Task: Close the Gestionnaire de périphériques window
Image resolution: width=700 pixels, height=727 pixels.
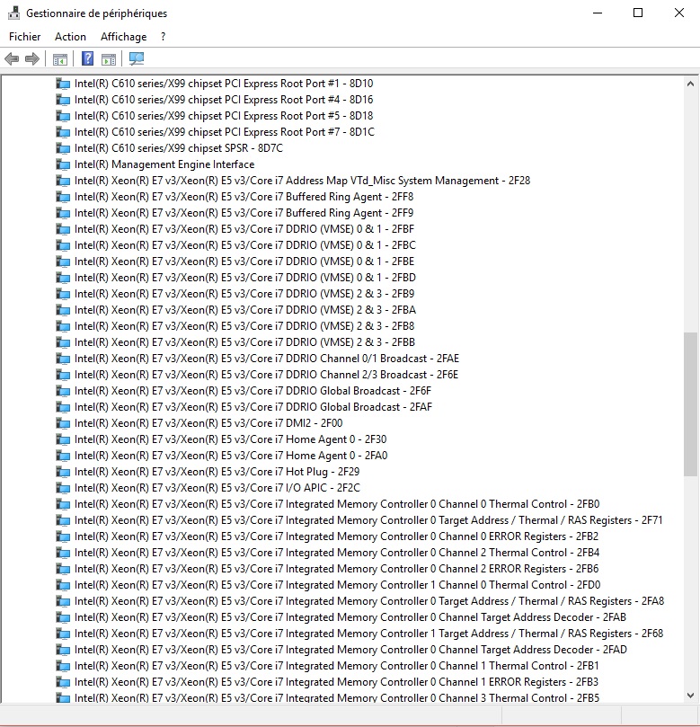Action: [678, 13]
